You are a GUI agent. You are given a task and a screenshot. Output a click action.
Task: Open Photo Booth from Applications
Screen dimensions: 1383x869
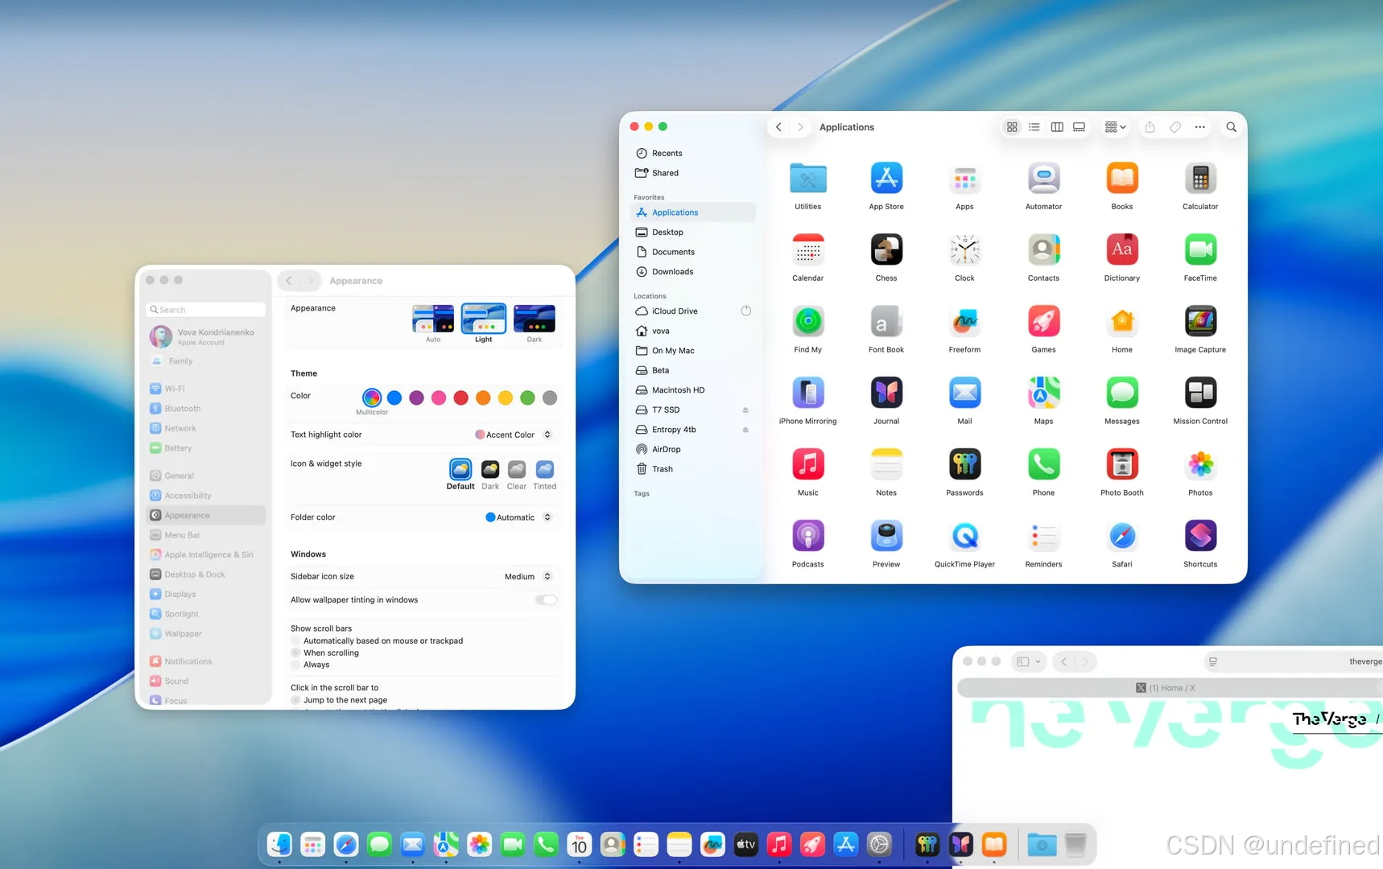[1122, 464]
